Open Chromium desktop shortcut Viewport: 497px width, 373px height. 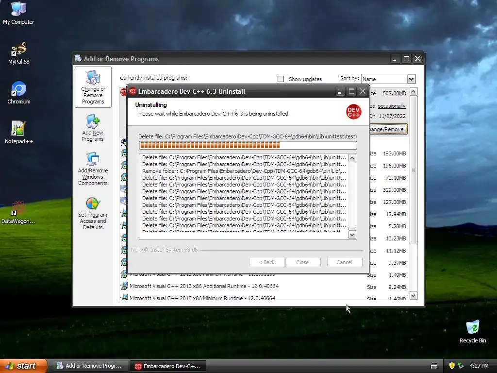(x=19, y=93)
